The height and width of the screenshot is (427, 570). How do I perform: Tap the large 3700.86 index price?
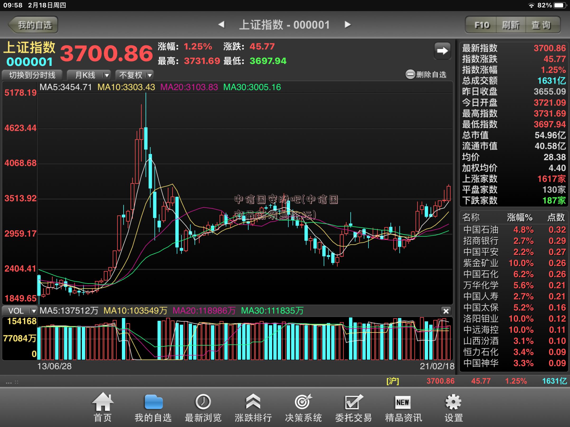point(107,54)
